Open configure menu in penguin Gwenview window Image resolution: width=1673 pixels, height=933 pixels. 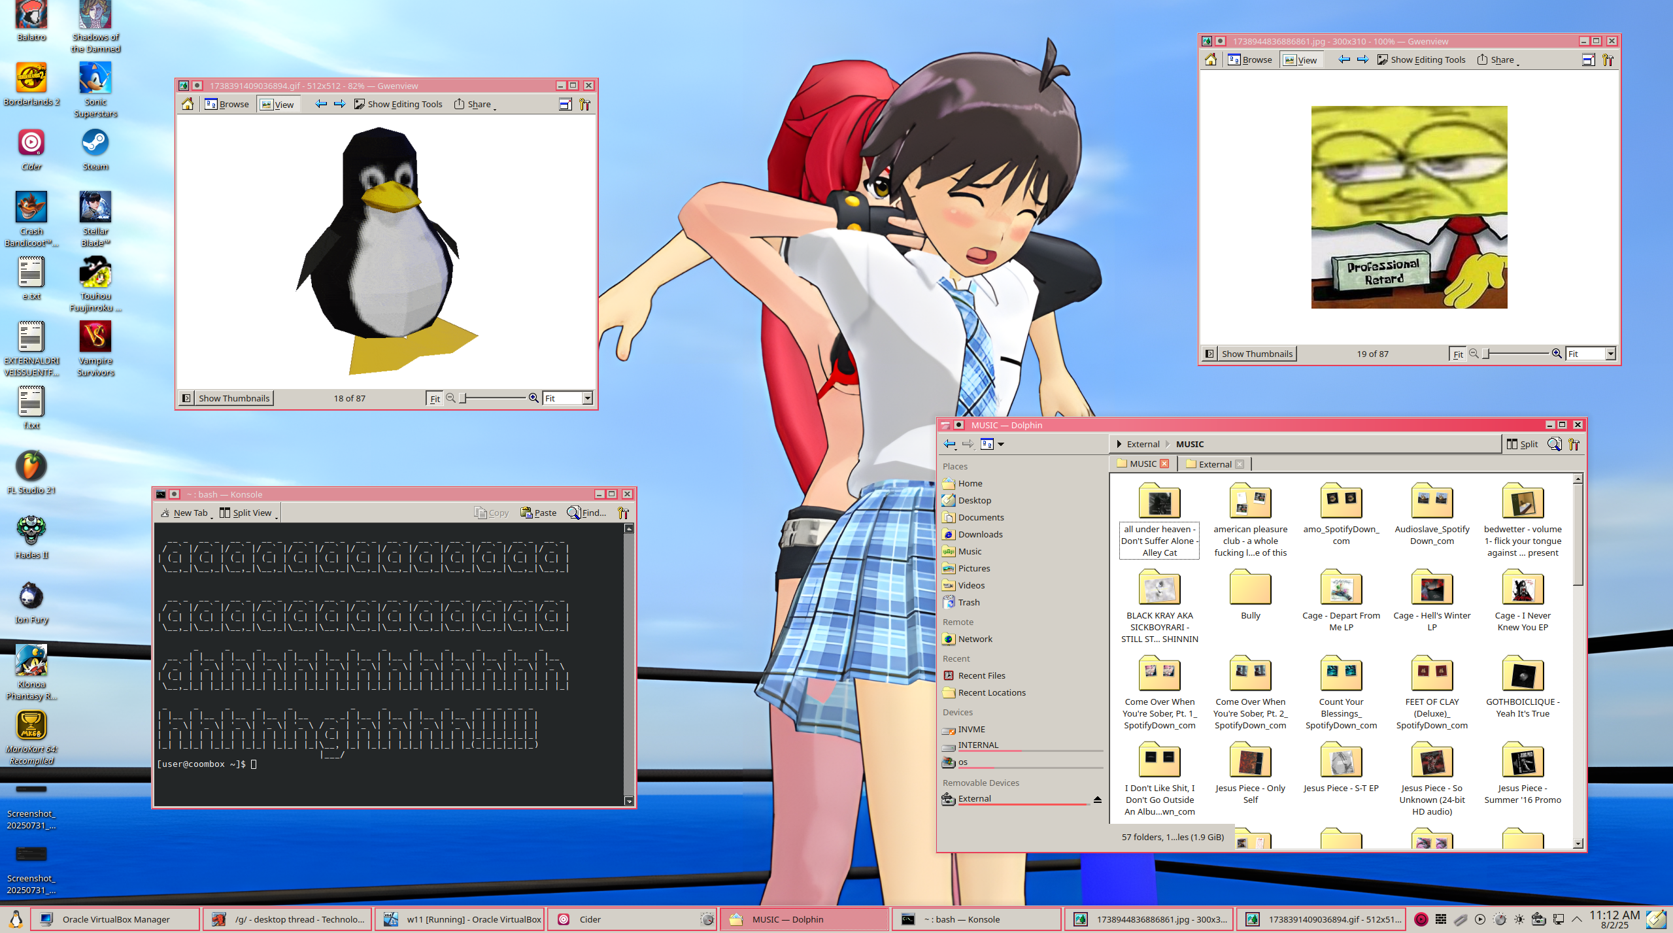(x=584, y=104)
